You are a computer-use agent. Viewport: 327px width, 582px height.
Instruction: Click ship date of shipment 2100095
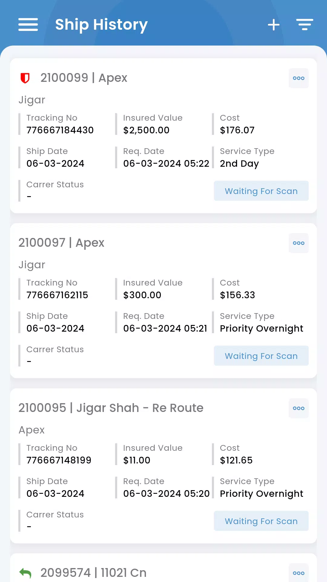coord(55,493)
